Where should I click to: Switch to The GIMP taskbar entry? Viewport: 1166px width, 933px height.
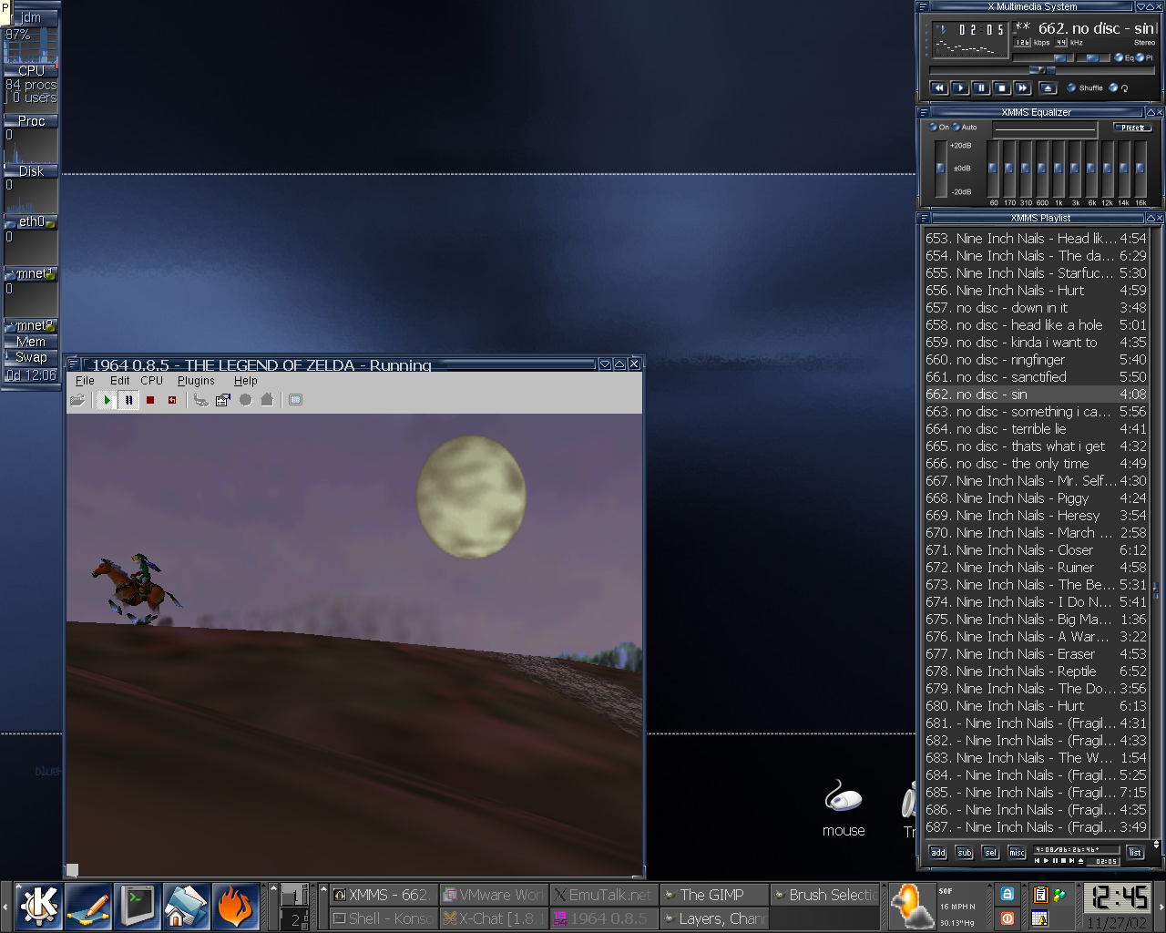pos(715,895)
